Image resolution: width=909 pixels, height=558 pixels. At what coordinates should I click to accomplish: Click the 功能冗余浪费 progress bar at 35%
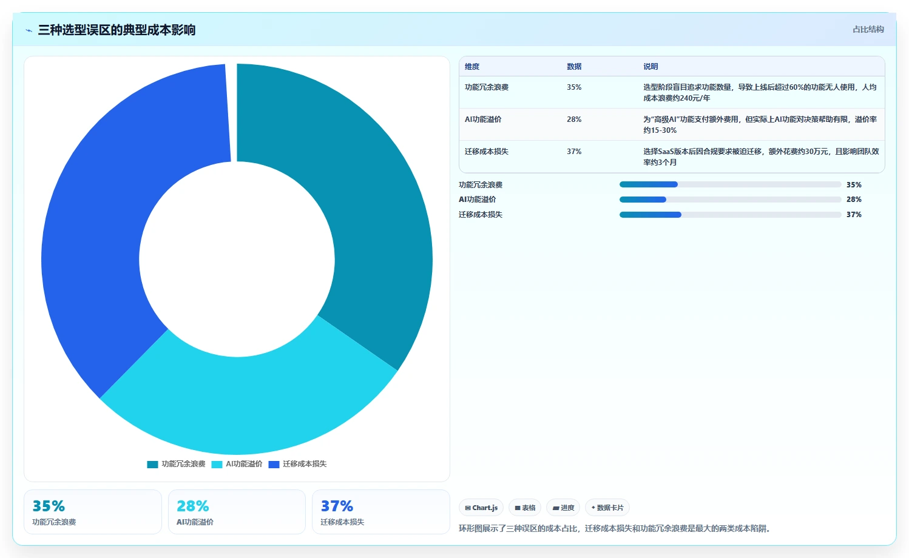pyautogui.click(x=731, y=184)
